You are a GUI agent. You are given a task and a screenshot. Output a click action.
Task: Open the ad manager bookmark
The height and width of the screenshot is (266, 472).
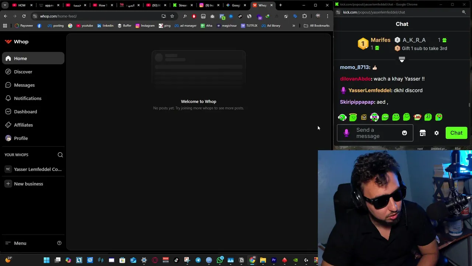click(x=185, y=25)
